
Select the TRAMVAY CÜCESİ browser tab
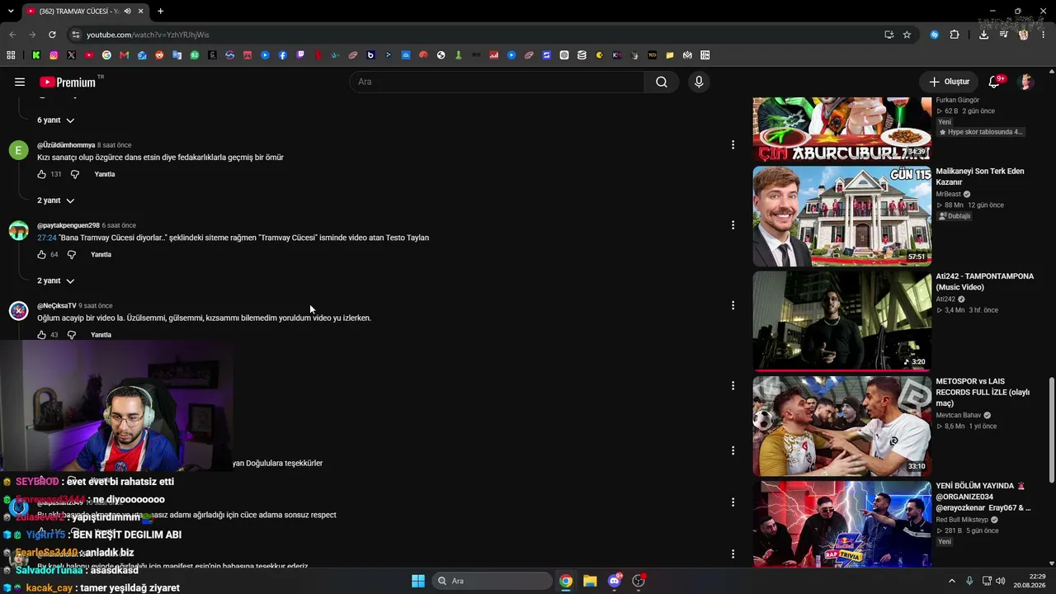coord(84,12)
